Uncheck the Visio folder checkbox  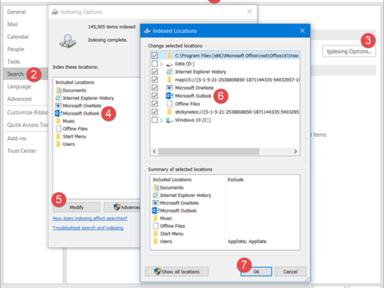coord(155,56)
